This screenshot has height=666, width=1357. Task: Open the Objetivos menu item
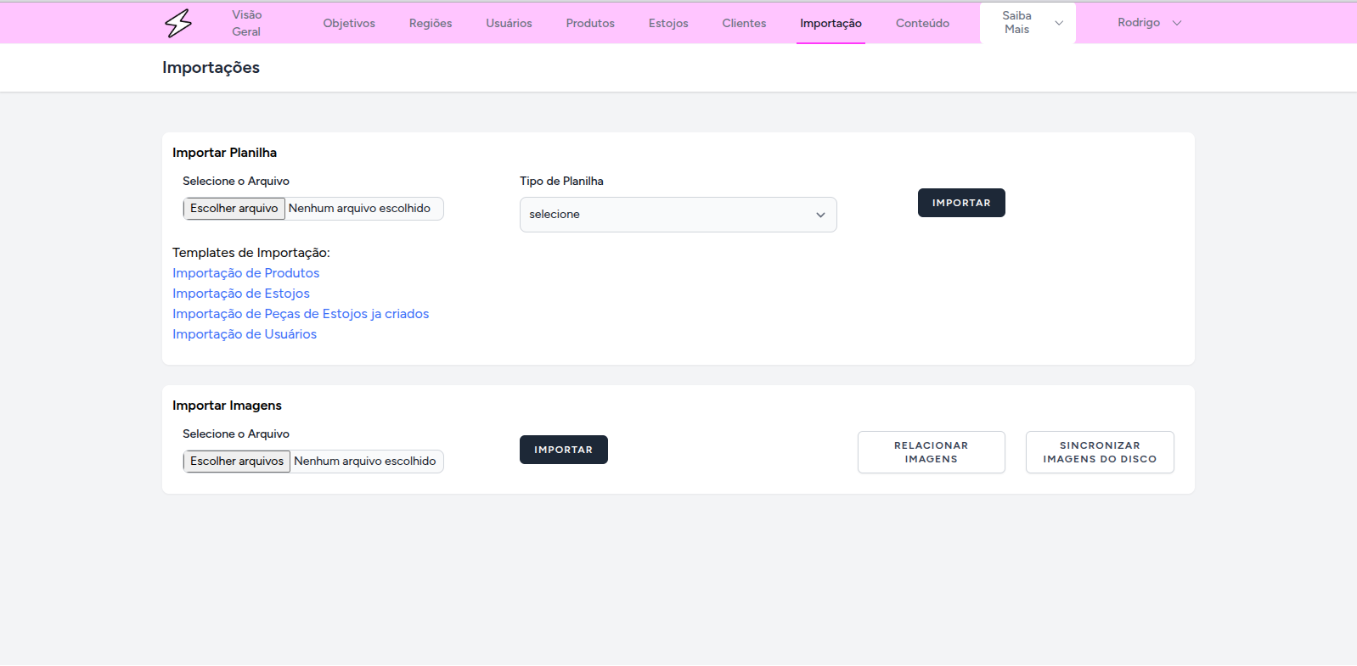(x=349, y=23)
